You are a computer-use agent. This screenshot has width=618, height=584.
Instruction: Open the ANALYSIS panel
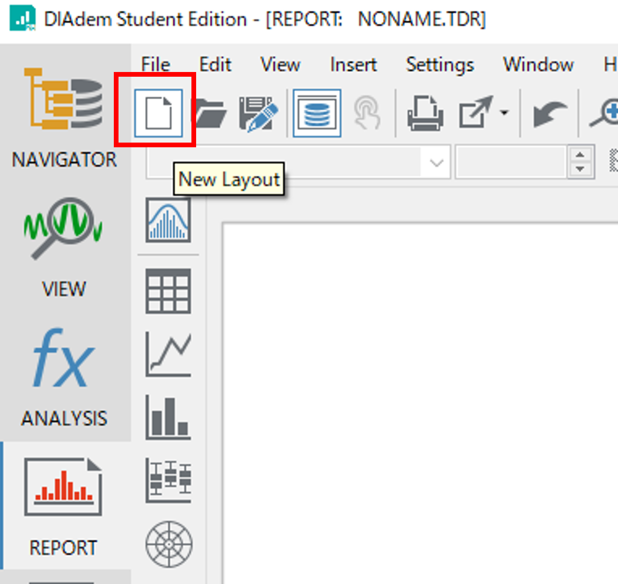click(64, 376)
